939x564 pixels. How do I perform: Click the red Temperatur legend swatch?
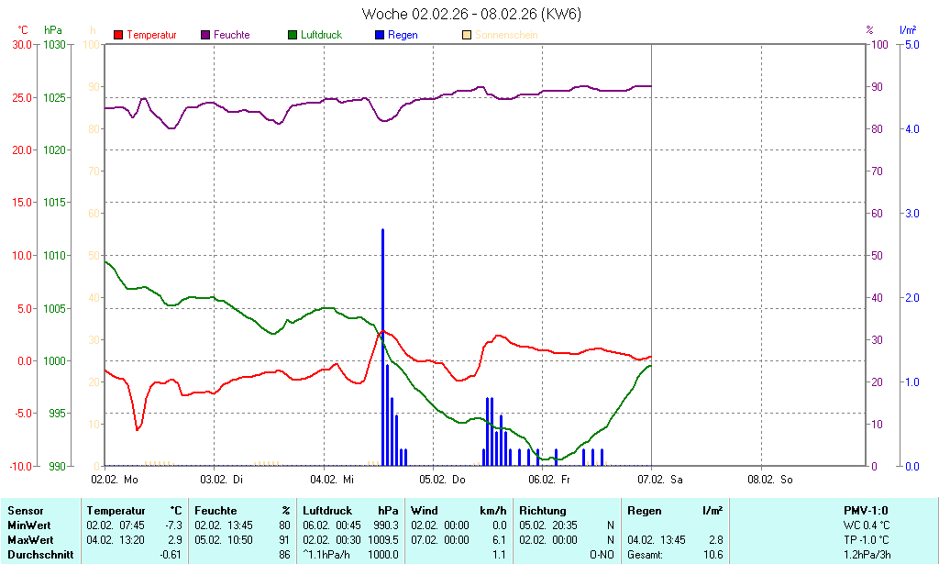[x=118, y=35]
